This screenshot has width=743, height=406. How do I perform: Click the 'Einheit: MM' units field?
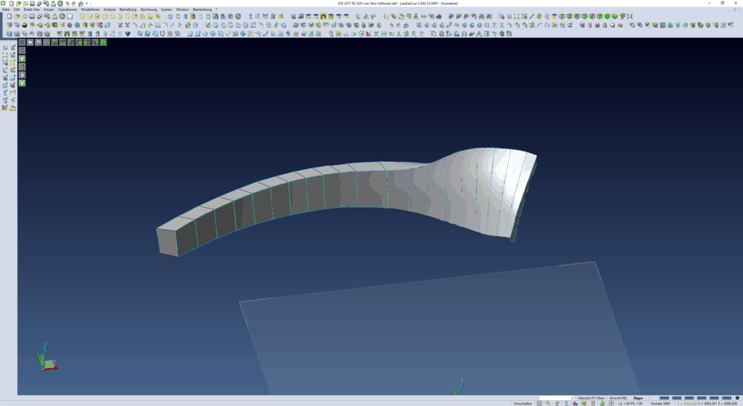[660, 403]
